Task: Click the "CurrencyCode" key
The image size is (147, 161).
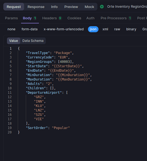Action: [40, 57]
